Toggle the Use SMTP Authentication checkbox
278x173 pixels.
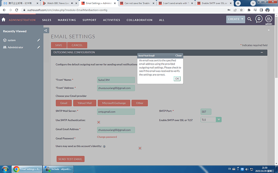tap(99, 122)
